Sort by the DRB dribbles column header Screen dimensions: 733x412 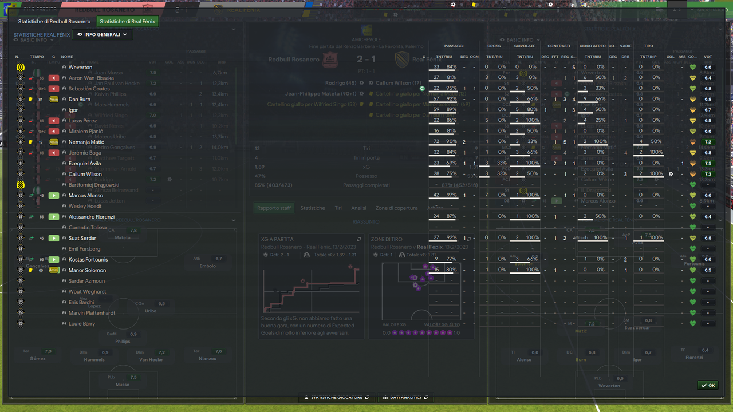(x=625, y=57)
